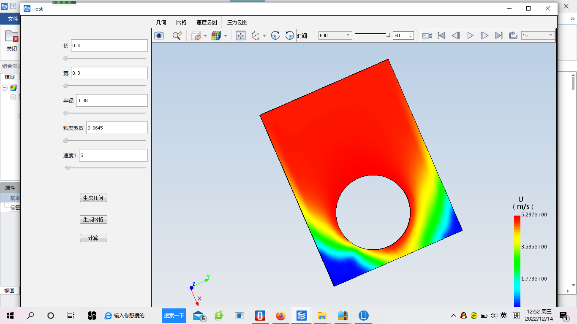The height and width of the screenshot is (324, 577).
Task: Click the colored cube render mode icon
Action: pos(216,36)
